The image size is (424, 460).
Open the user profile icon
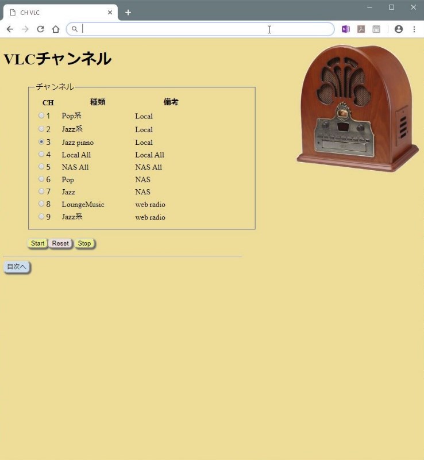click(399, 29)
